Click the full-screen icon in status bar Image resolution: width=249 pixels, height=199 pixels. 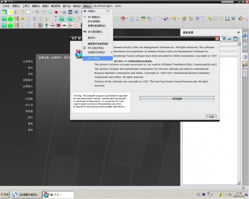pyautogui.click(x=244, y=188)
